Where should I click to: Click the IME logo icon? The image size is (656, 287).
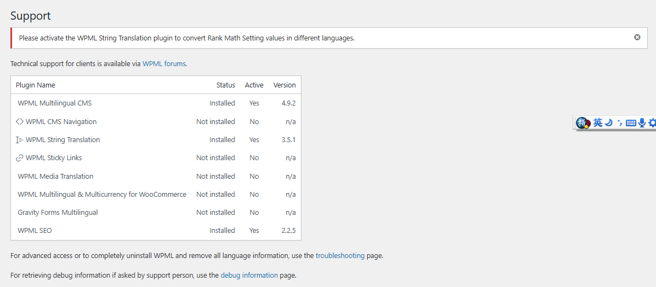pos(583,123)
